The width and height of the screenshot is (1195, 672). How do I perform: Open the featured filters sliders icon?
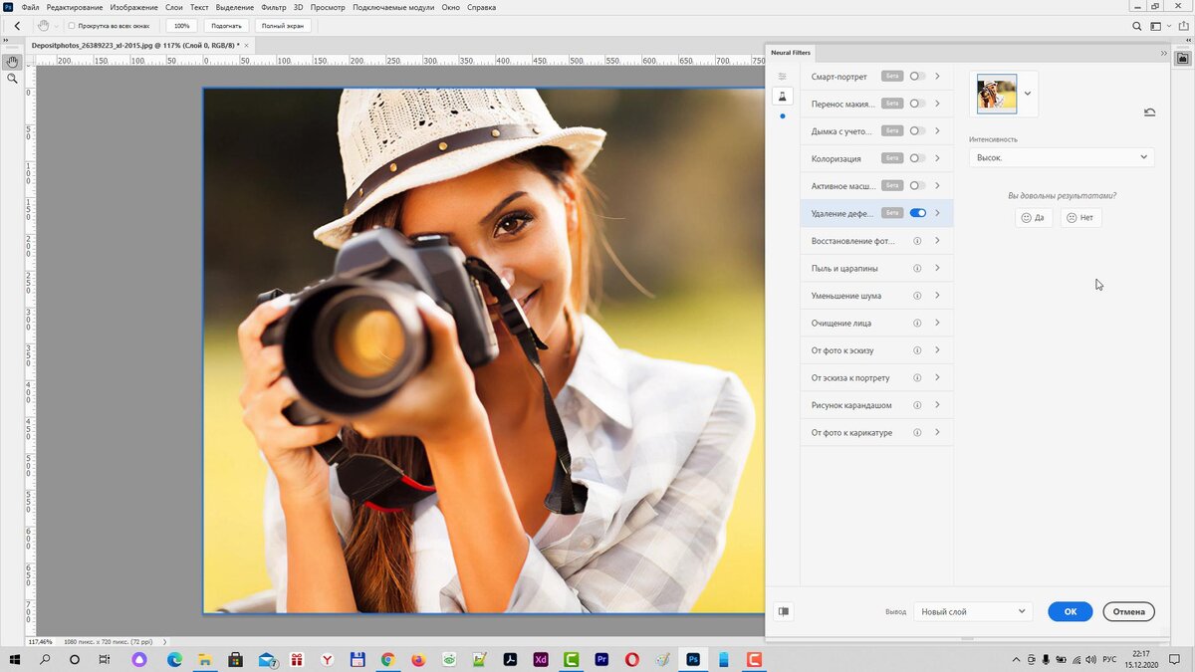tap(783, 77)
